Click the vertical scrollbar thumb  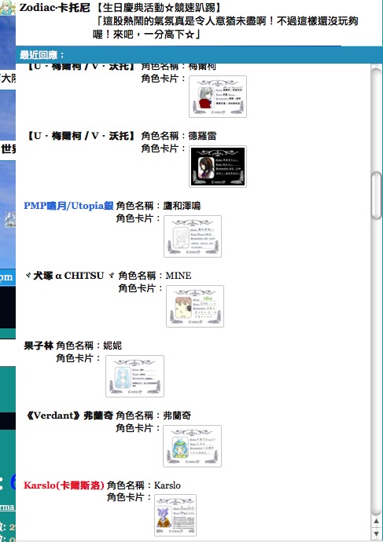(376, 196)
